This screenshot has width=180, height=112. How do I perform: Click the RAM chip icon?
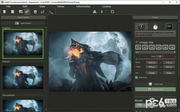(x=169, y=26)
